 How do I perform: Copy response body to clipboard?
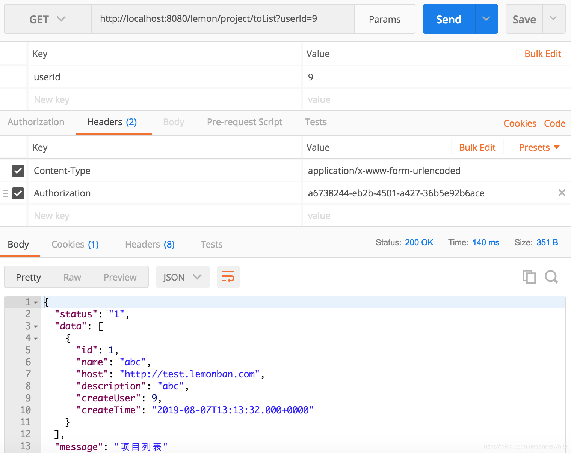[x=529, y=277]
